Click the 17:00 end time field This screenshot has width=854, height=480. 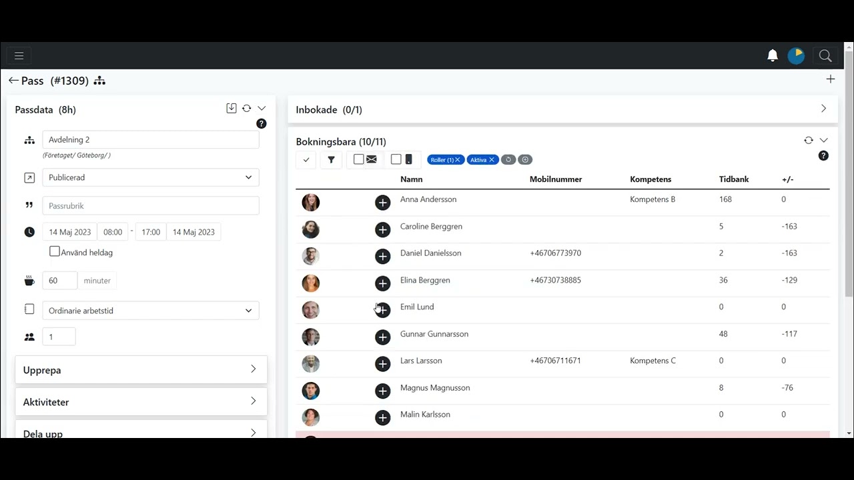[x=151, y=232]
